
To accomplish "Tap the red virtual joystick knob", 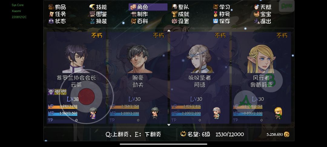I will pos(86,96).
